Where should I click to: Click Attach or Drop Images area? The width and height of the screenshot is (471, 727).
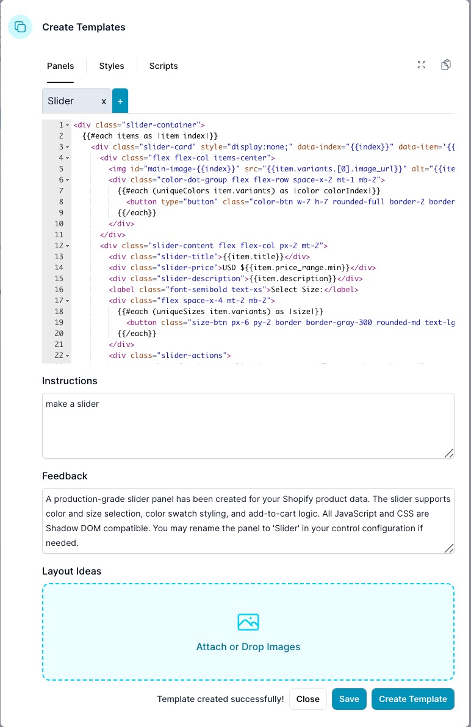tap(248, 646)
